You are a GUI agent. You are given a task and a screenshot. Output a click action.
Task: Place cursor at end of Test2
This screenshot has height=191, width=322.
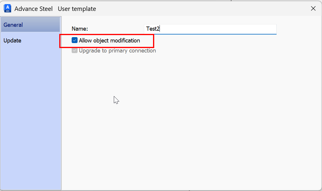pos(160,29)
